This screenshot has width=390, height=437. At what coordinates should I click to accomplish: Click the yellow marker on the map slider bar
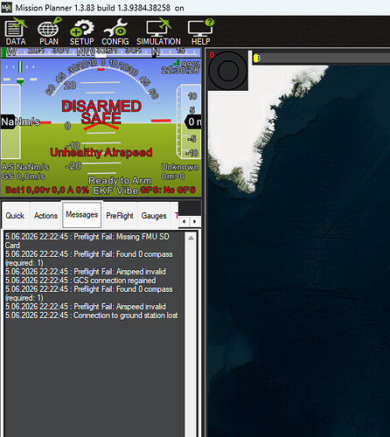click(255, 59)
